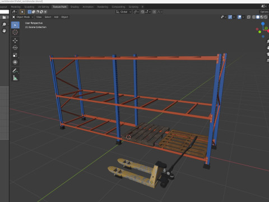Click the dim red negative X gizmo dot
Viewport: 269px width, 202px height.
point(257,29)
